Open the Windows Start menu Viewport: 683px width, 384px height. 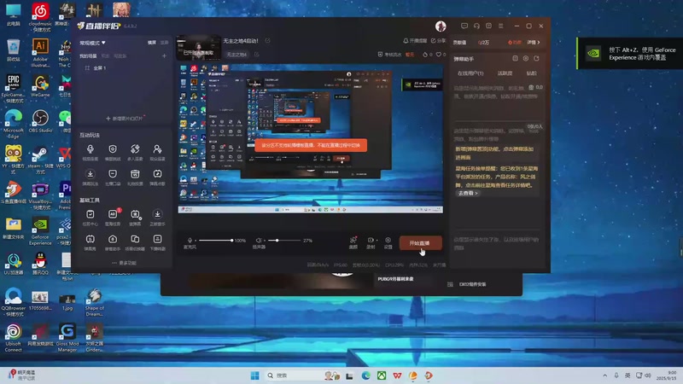pos(255,375)
